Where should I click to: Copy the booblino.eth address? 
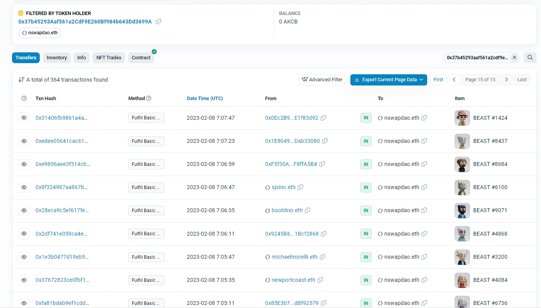click(x=308, y=210)
